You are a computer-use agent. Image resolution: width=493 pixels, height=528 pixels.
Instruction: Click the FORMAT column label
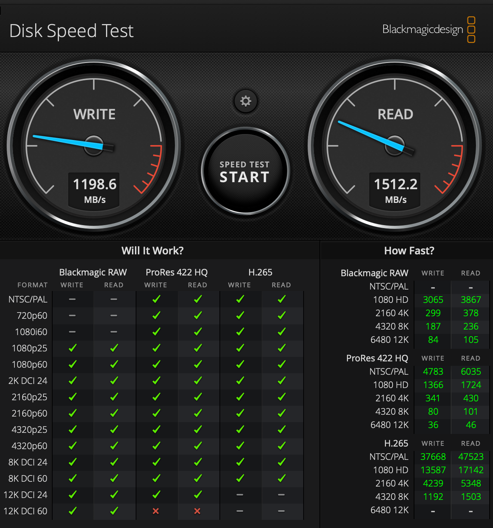point(33,285)
